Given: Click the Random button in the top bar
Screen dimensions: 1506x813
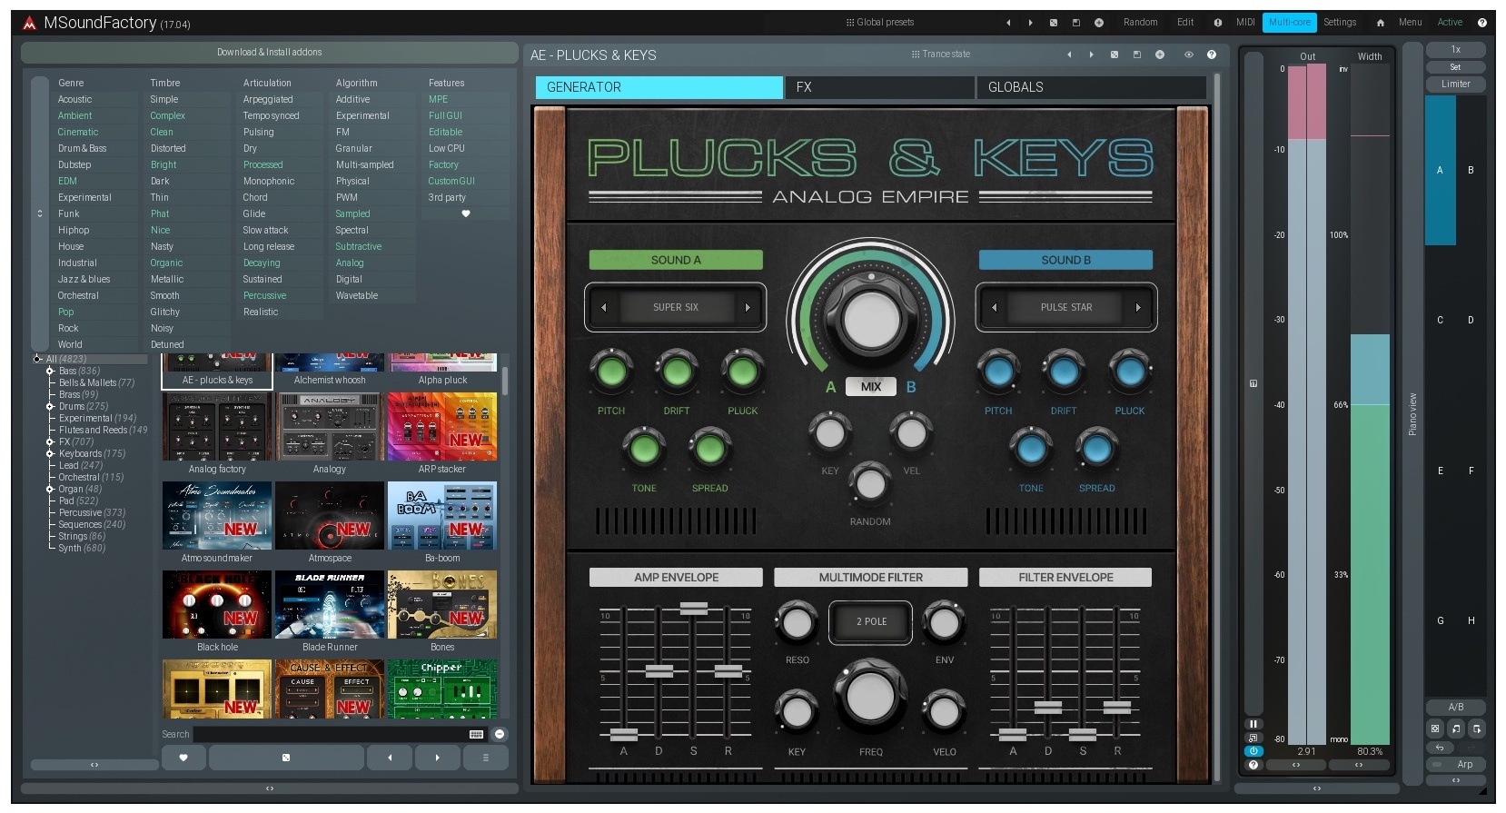Looking at the screenshot, I should [x=1140, y=23].
